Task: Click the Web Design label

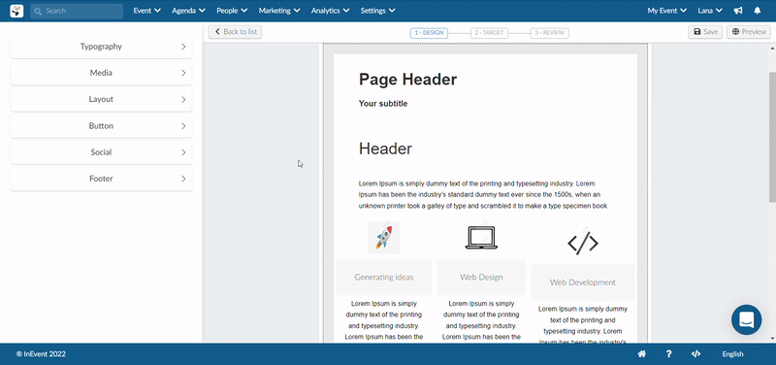Action: pyautogui.click(x=481, y=278)
